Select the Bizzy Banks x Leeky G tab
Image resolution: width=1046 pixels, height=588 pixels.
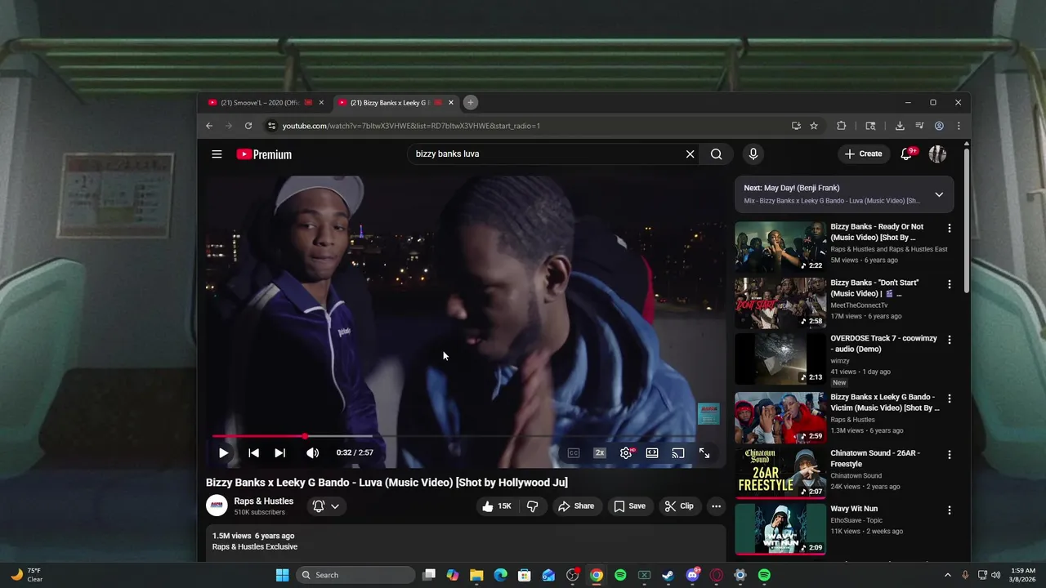click(389, 103)
